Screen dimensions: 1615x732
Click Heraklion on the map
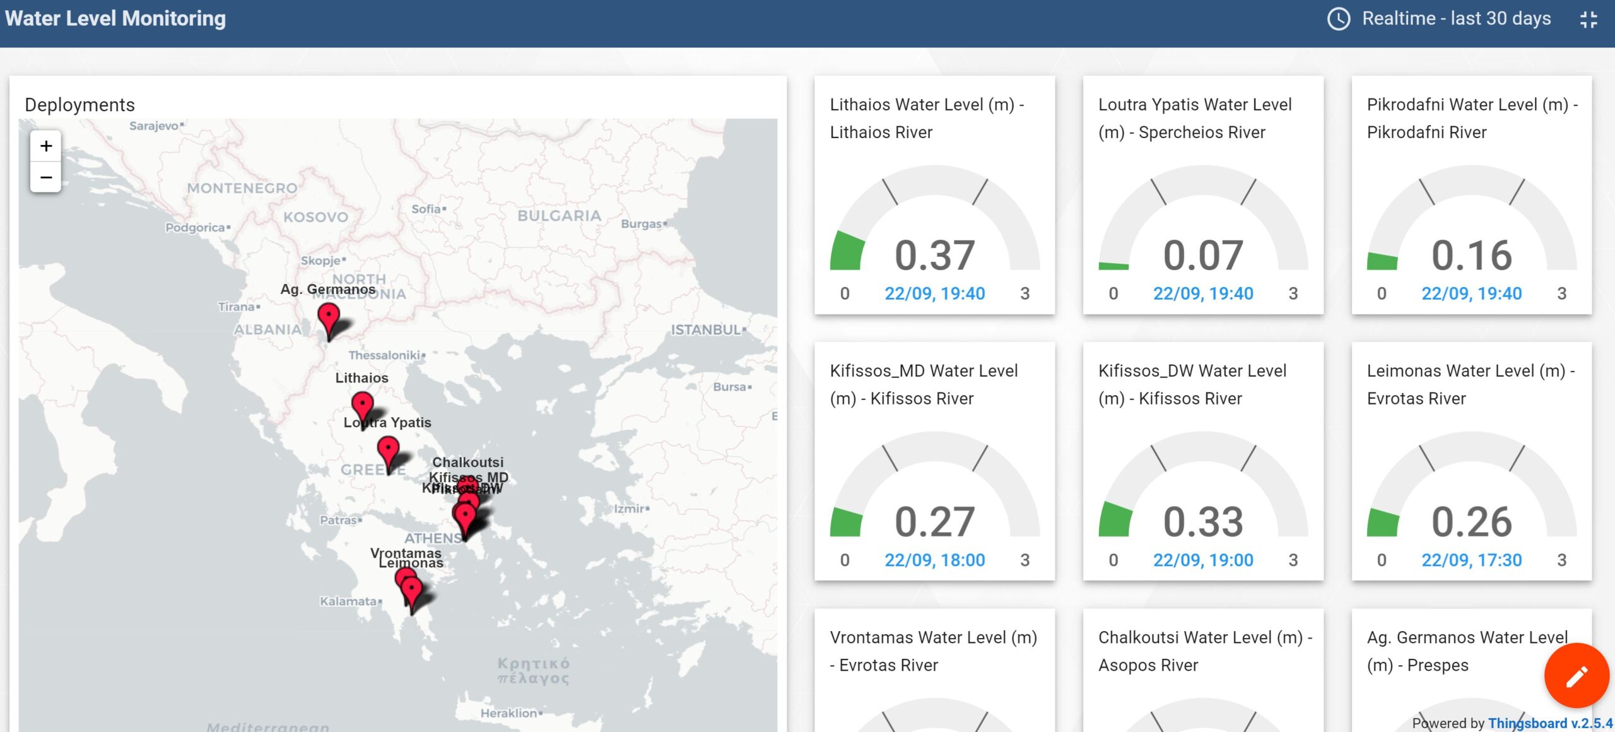point(511,713)
